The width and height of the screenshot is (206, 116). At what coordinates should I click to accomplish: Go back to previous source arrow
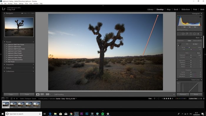pos(14,99)
